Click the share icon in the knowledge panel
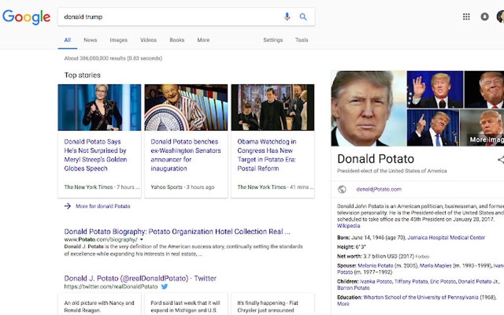The image size is (504, 315). 501,159
